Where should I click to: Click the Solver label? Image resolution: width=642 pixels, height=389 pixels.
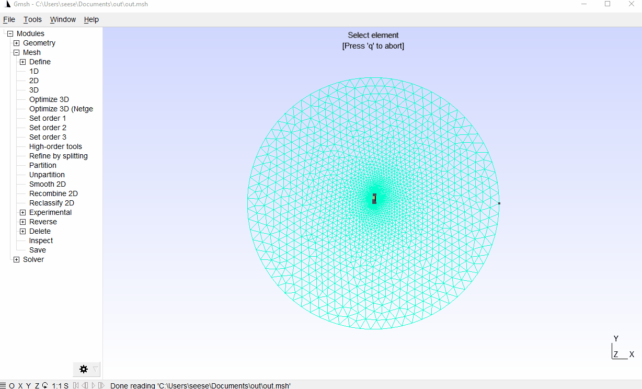tap(33, 259)
